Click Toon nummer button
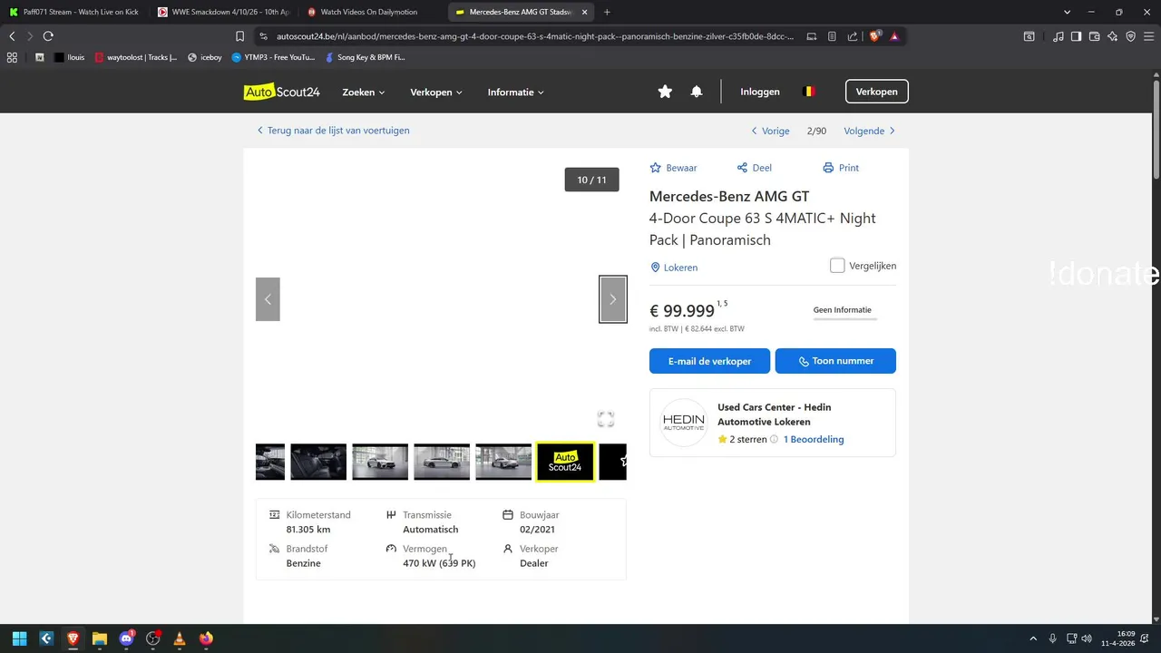Viewport: 1161px width, 653px height. pos(835,361)
